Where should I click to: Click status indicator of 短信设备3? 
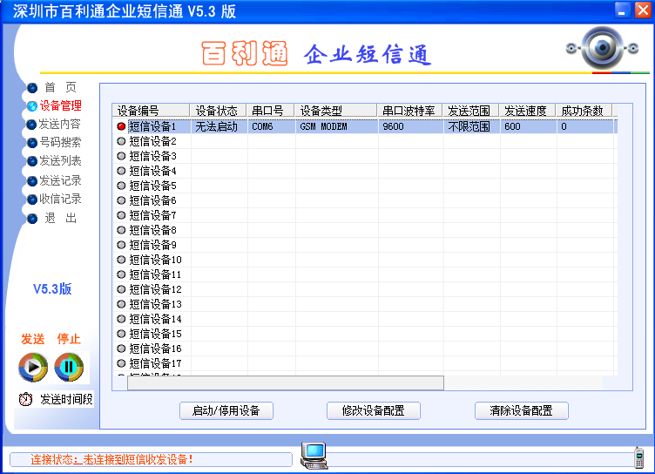[x=121, y=156]
